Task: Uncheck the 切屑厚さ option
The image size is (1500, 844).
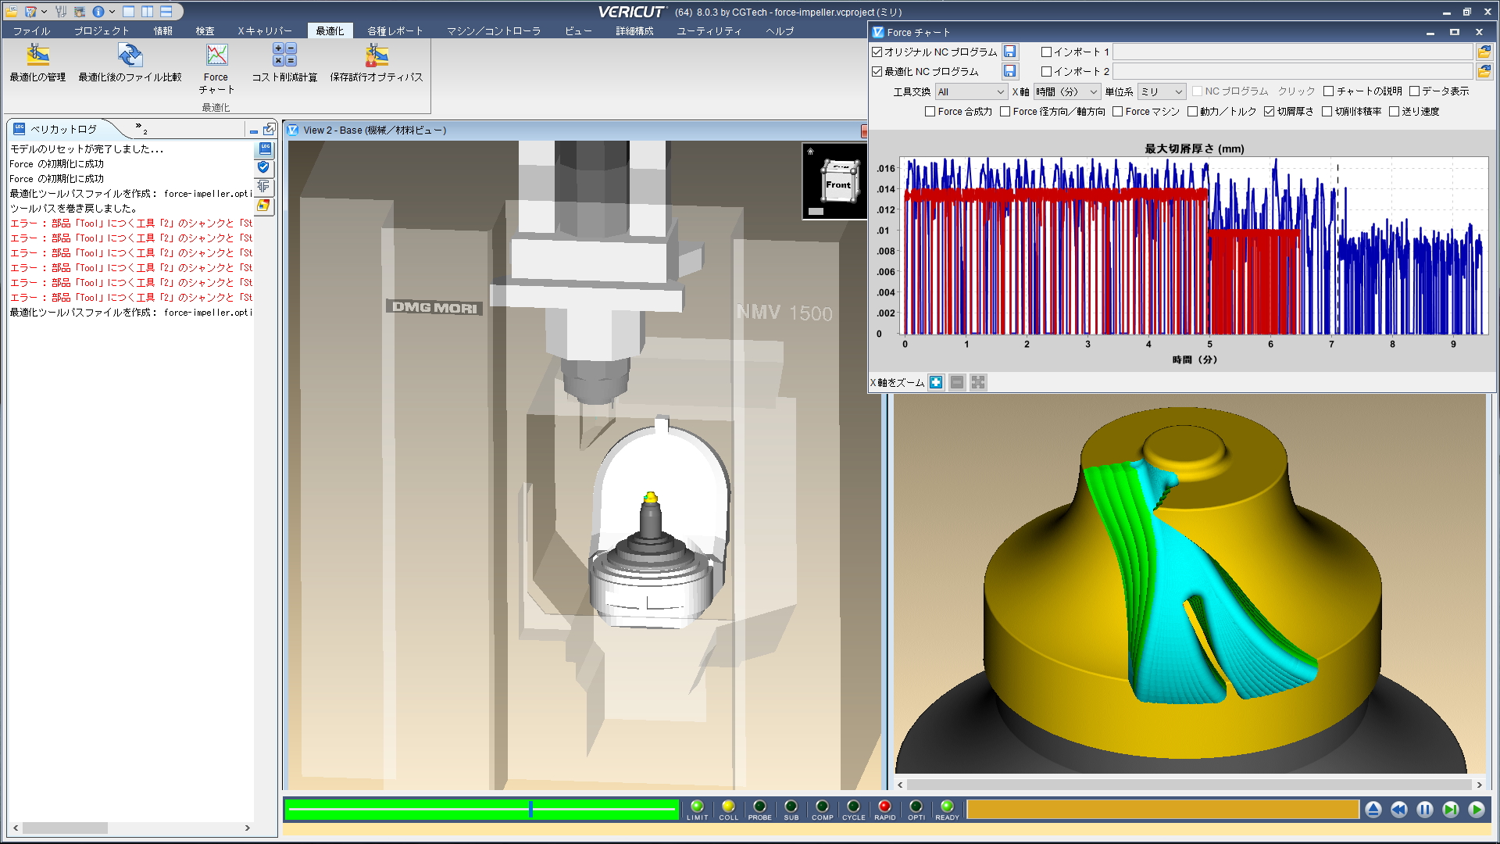Action: tap(1269, 112)
